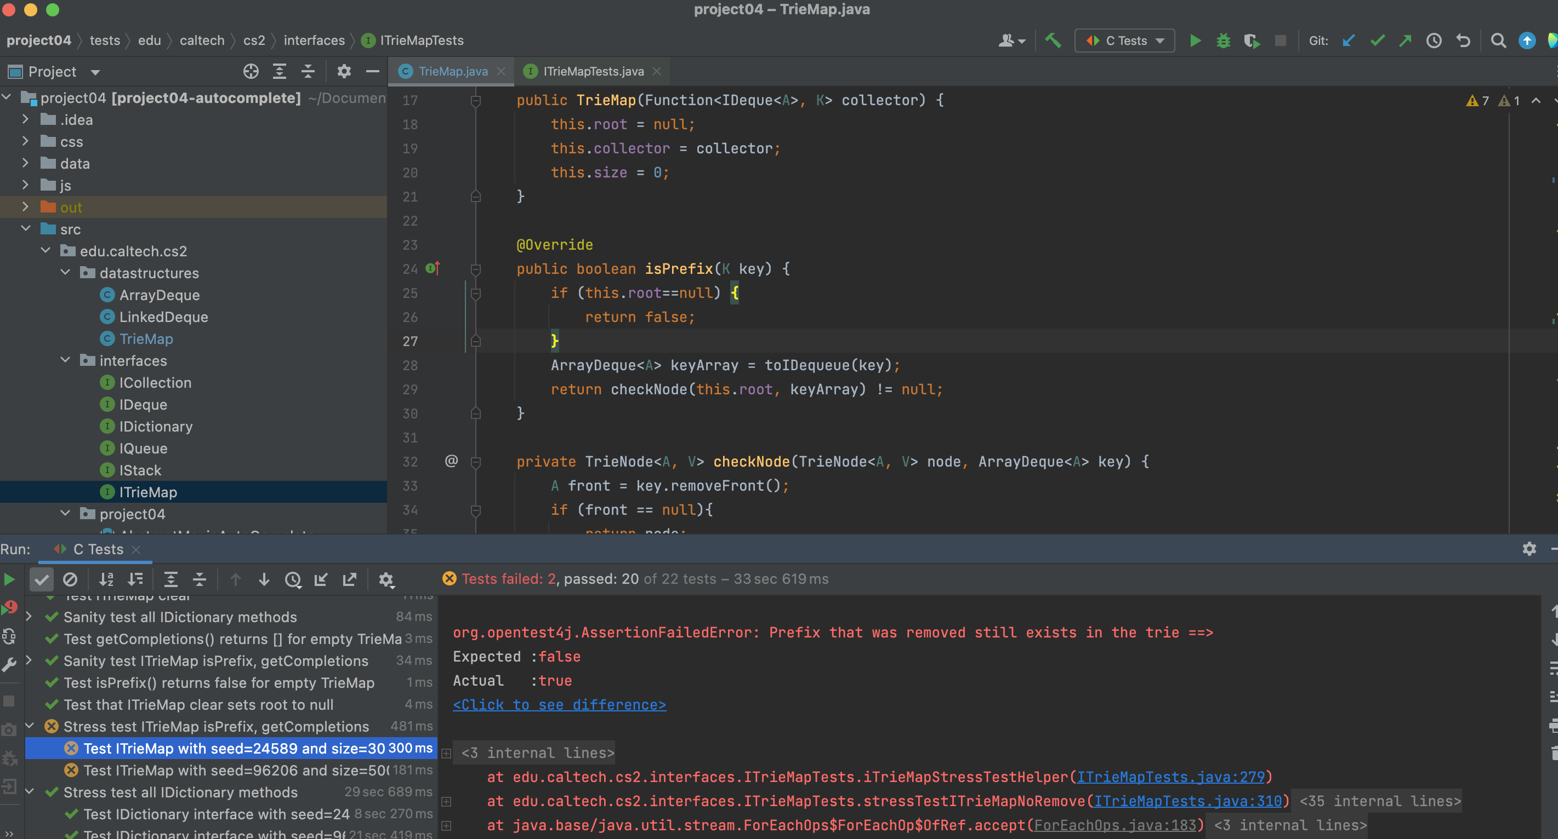Toggle the alphabetical sort for test results
Image resolution: width=1558 pixels, height=839 pixels.
106,580
